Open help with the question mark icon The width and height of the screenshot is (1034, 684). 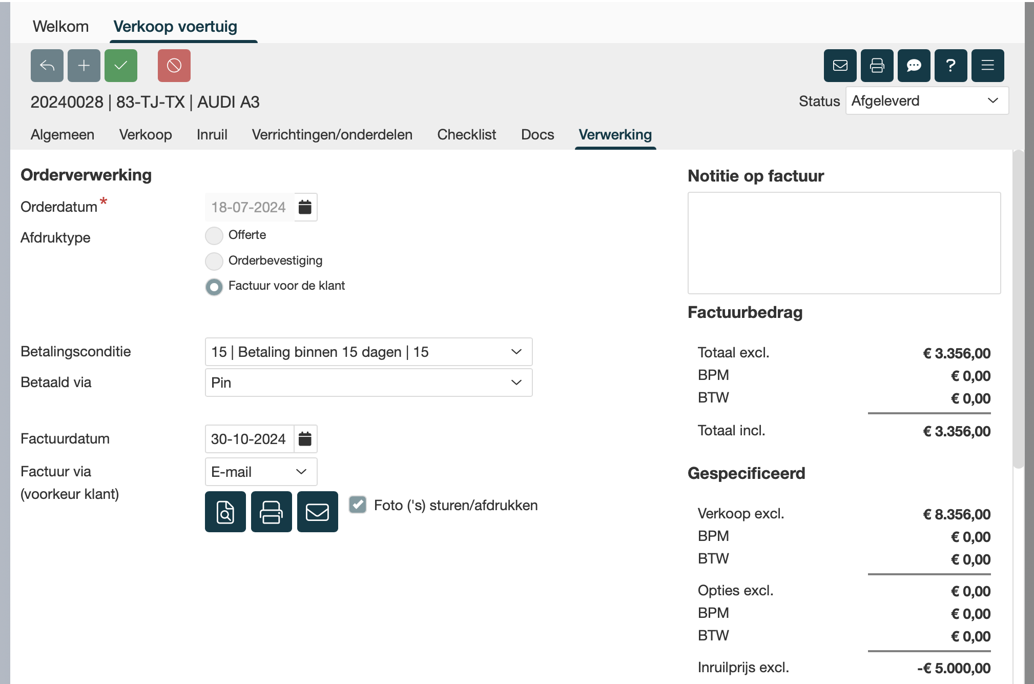click(951, 66)
